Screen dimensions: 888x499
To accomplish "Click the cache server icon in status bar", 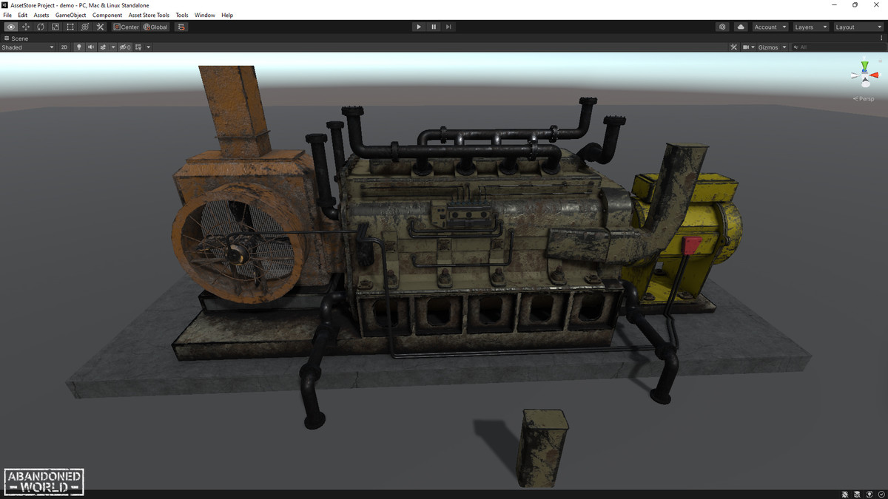I will point(857,494).
